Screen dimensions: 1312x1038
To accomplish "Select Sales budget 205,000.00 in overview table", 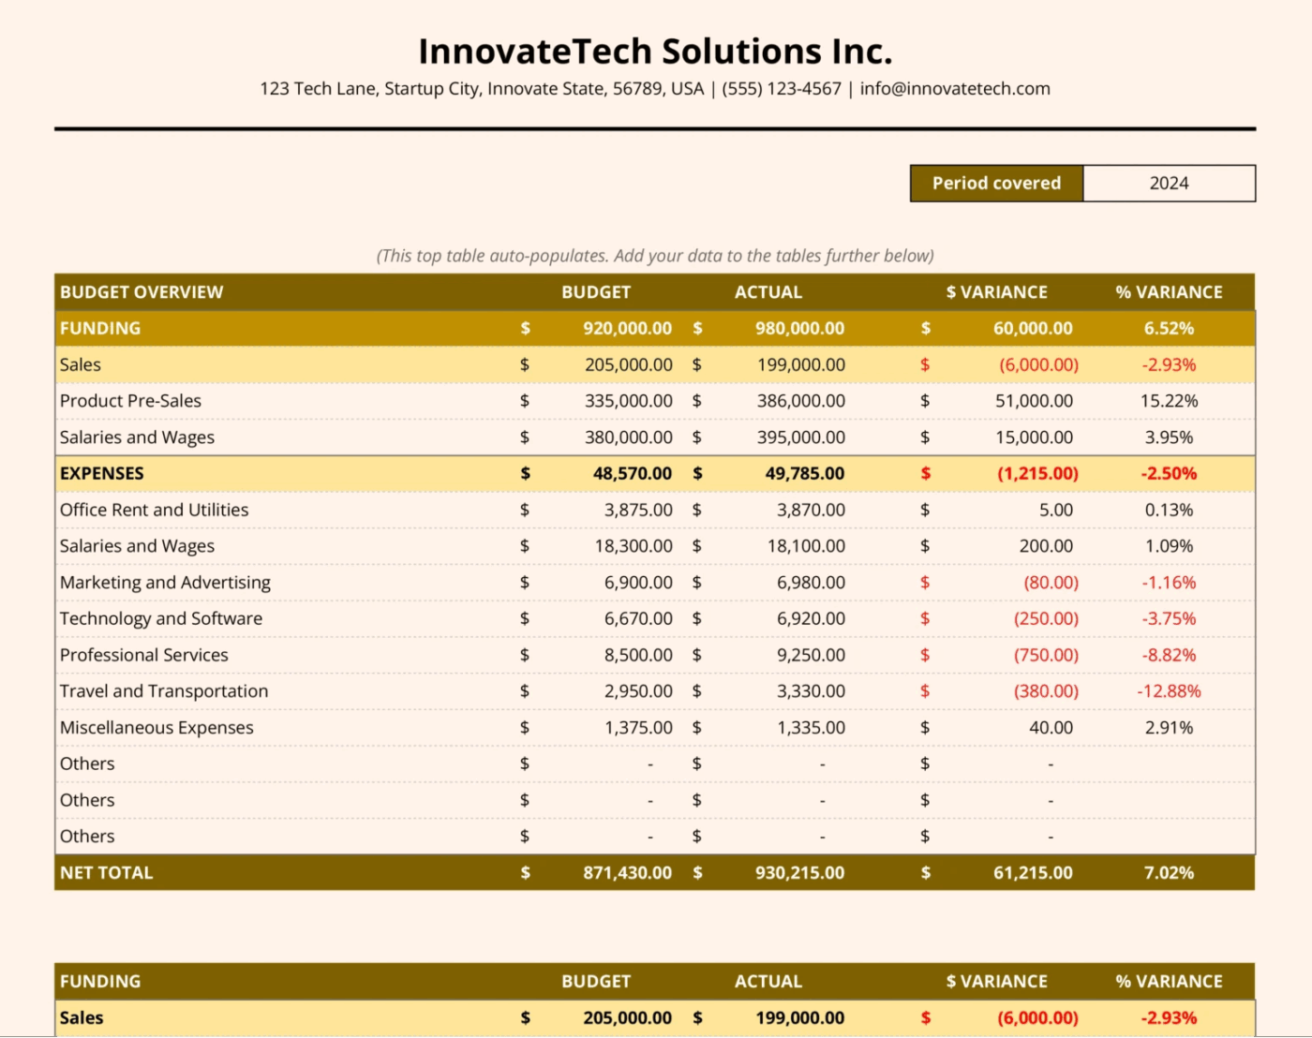I will click(x=628, y=365).
